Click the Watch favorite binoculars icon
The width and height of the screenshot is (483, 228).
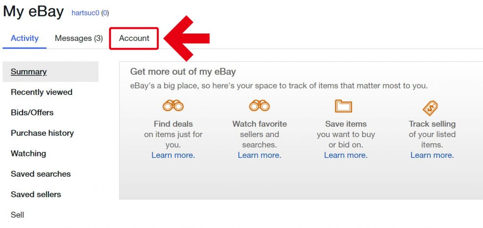(259, 106)
